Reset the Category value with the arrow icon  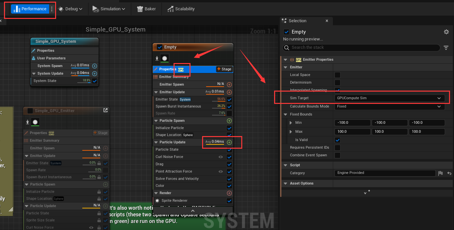[x=449, y=173]
